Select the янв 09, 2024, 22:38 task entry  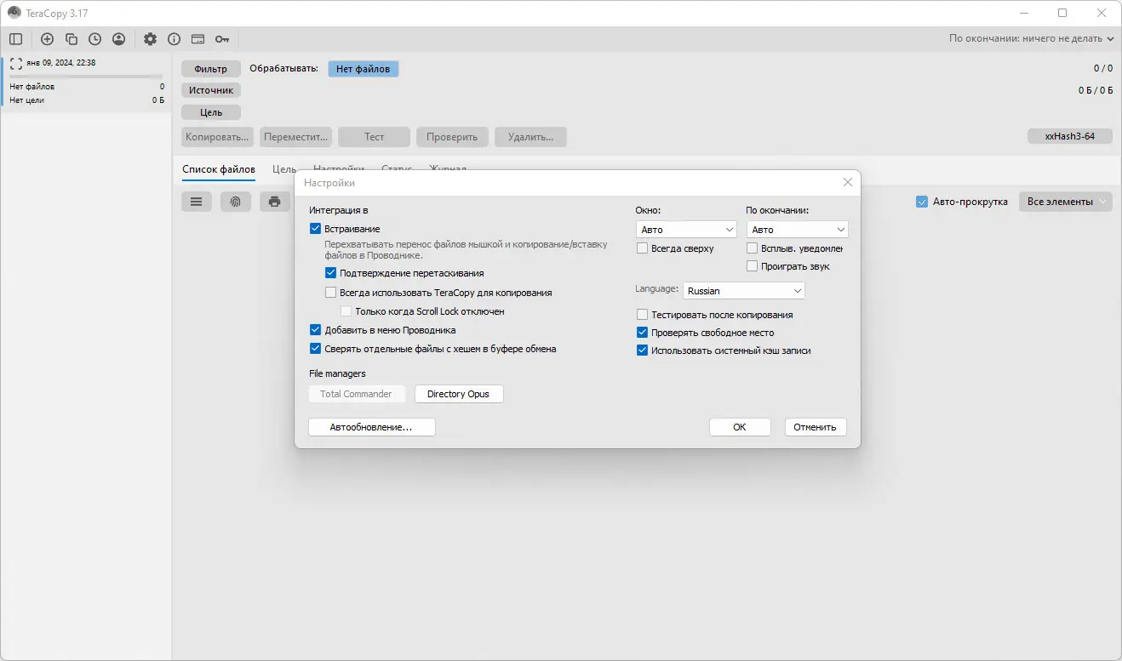point(86,82)
